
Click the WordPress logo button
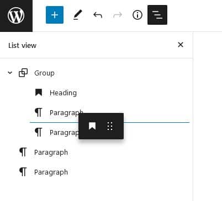[16, 16]
